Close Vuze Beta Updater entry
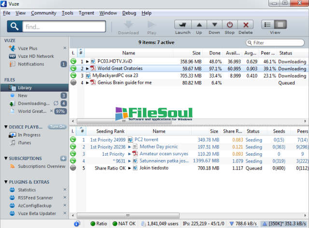309x228 pixels. 65,213
